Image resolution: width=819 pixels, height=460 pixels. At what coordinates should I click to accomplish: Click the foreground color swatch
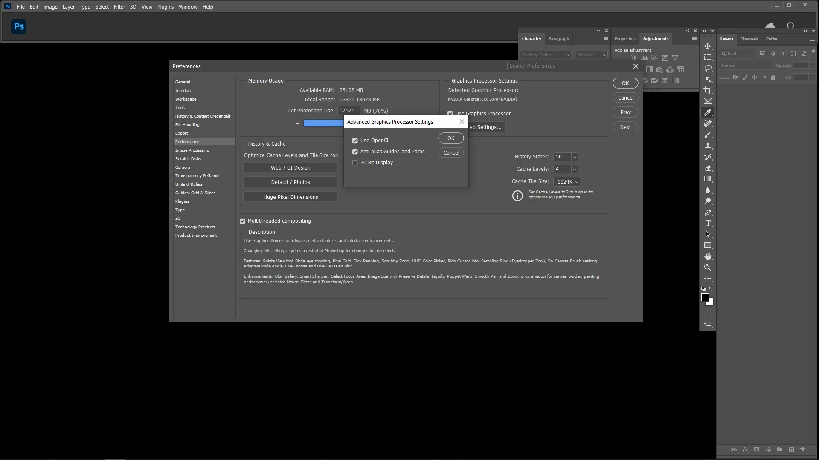tap(705, 297)
